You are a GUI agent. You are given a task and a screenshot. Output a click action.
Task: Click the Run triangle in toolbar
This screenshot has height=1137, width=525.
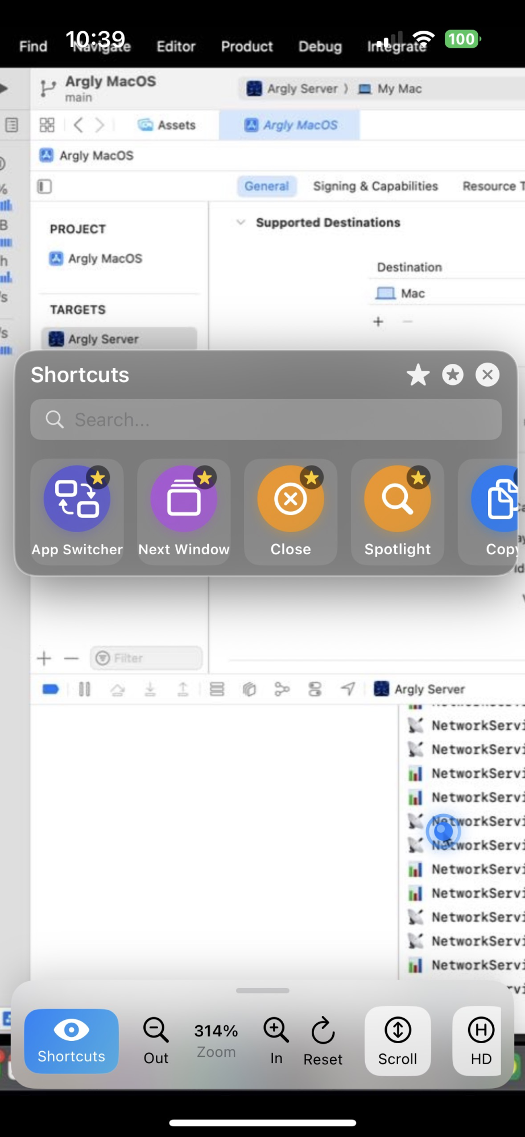(4, 88)
